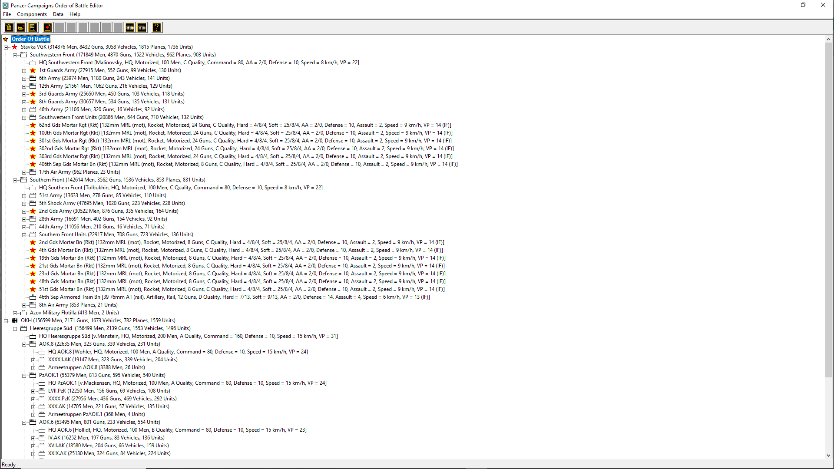Viewport: 834px width, 469px height.
Task: Click the second binoculars Find Next icon
Action: pos(142,27)
